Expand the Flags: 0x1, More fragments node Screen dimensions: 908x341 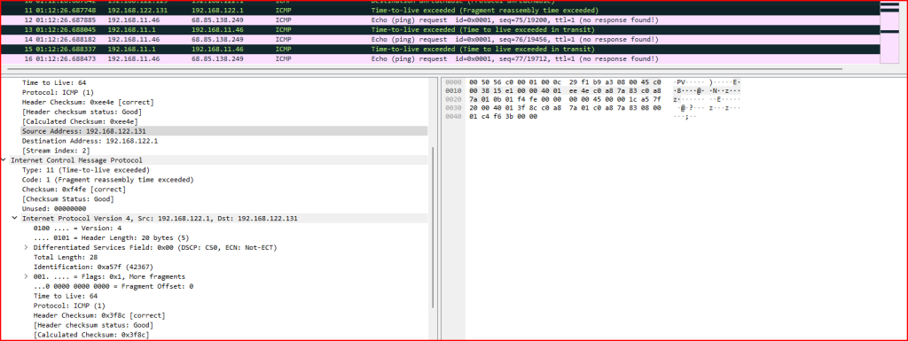[x=26, y=276]
